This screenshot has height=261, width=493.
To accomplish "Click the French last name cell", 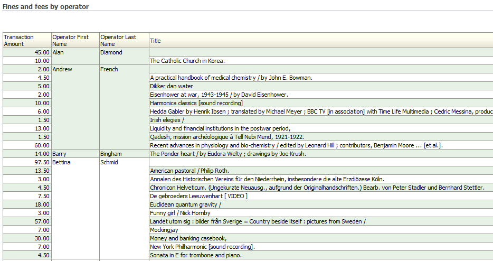I will [x=109, y=69].
